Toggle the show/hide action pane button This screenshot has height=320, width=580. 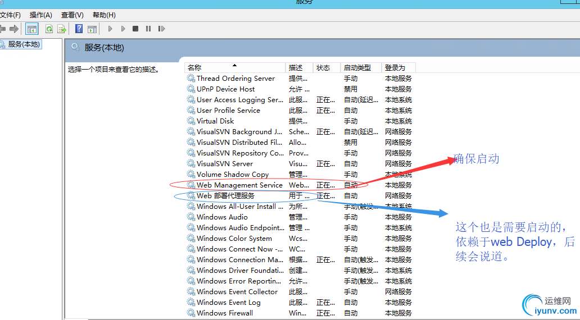[x=92, y=29]
